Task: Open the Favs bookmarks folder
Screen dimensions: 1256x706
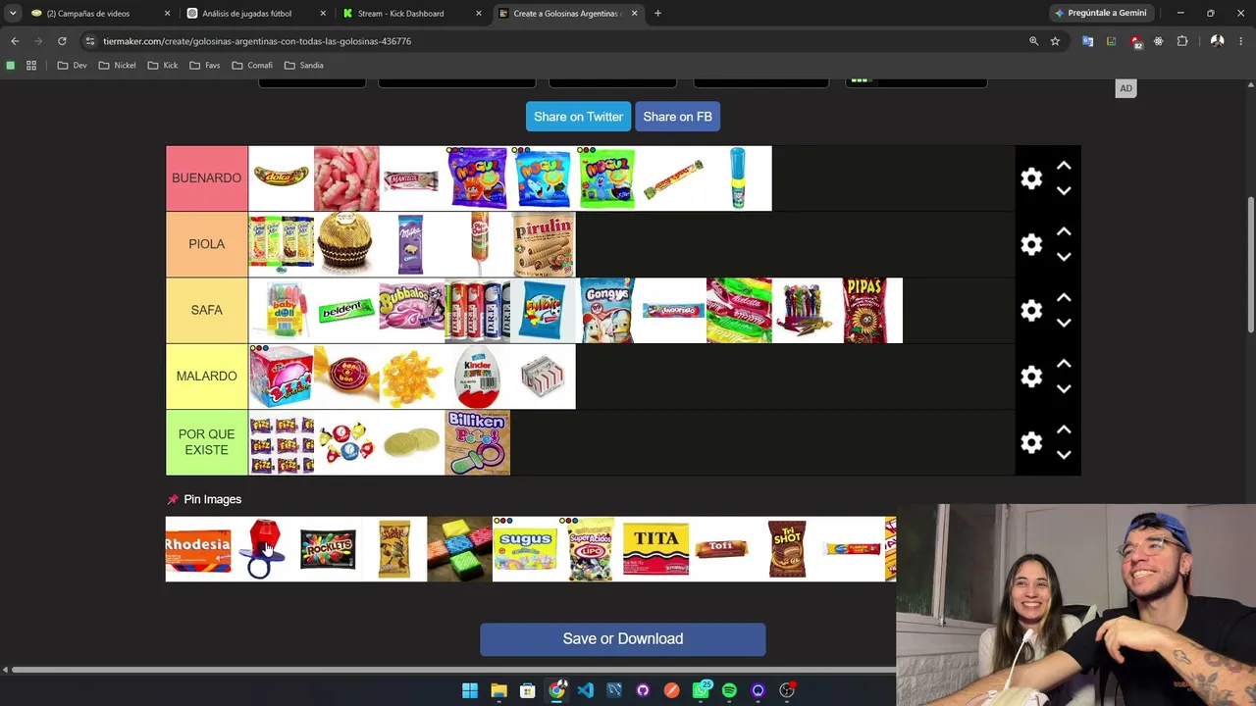Action: [205, 66]
